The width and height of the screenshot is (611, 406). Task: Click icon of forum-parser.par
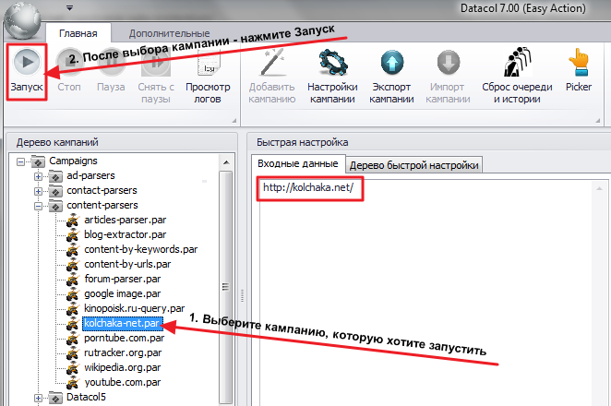point(73,280)
